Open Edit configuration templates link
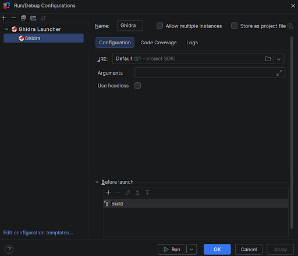Screen dimensions: 298x256 click(38, 233)
